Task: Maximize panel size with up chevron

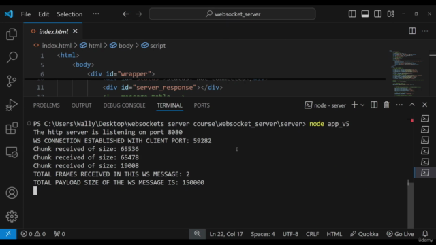Action: pos(411,105)
